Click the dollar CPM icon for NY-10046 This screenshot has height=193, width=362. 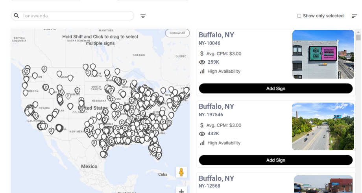202,53
